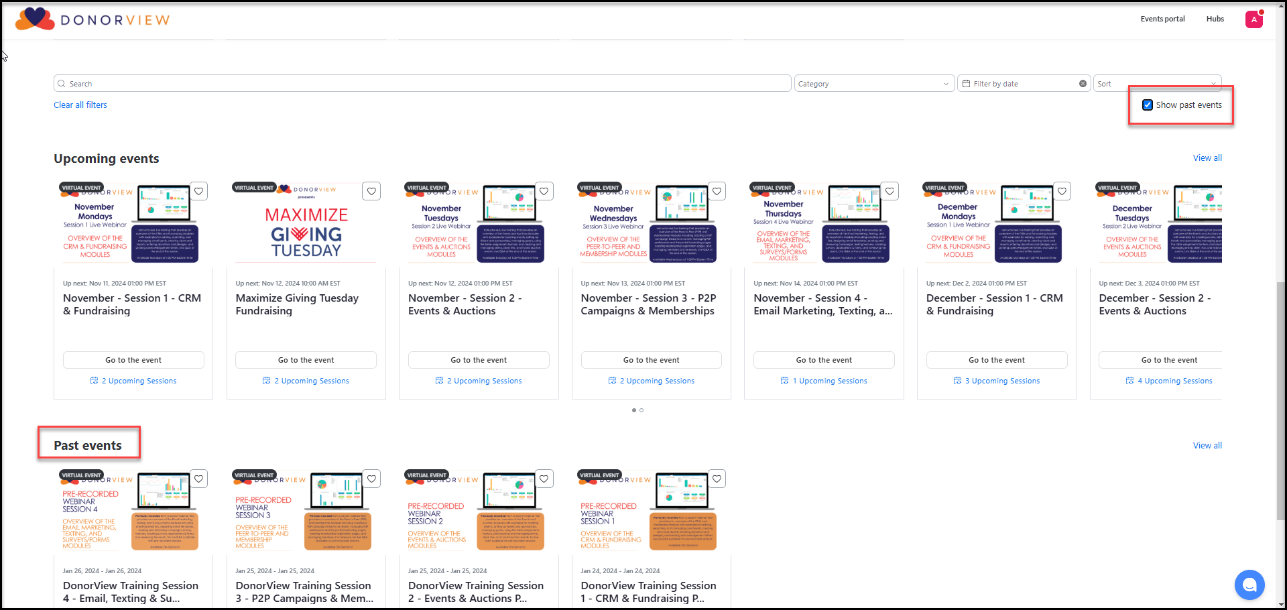Clear the Filter by date field
This screenshot has height=610, width=1287.
(1083, 84)
